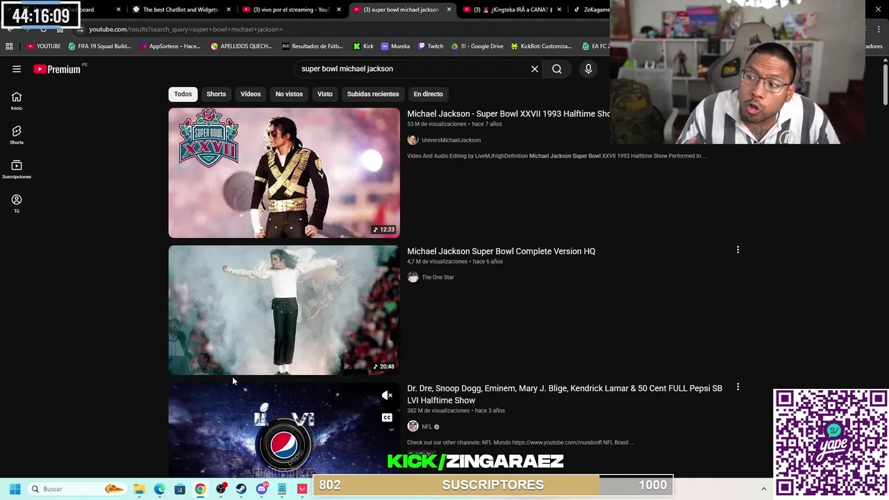Open Microsoft Edge from the taskbar
The image size is (889, 500).
point(160,489)
